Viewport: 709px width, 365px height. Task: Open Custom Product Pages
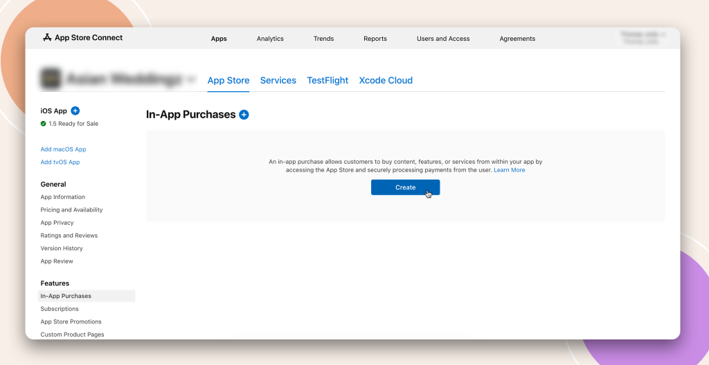[x=72, y=335]
